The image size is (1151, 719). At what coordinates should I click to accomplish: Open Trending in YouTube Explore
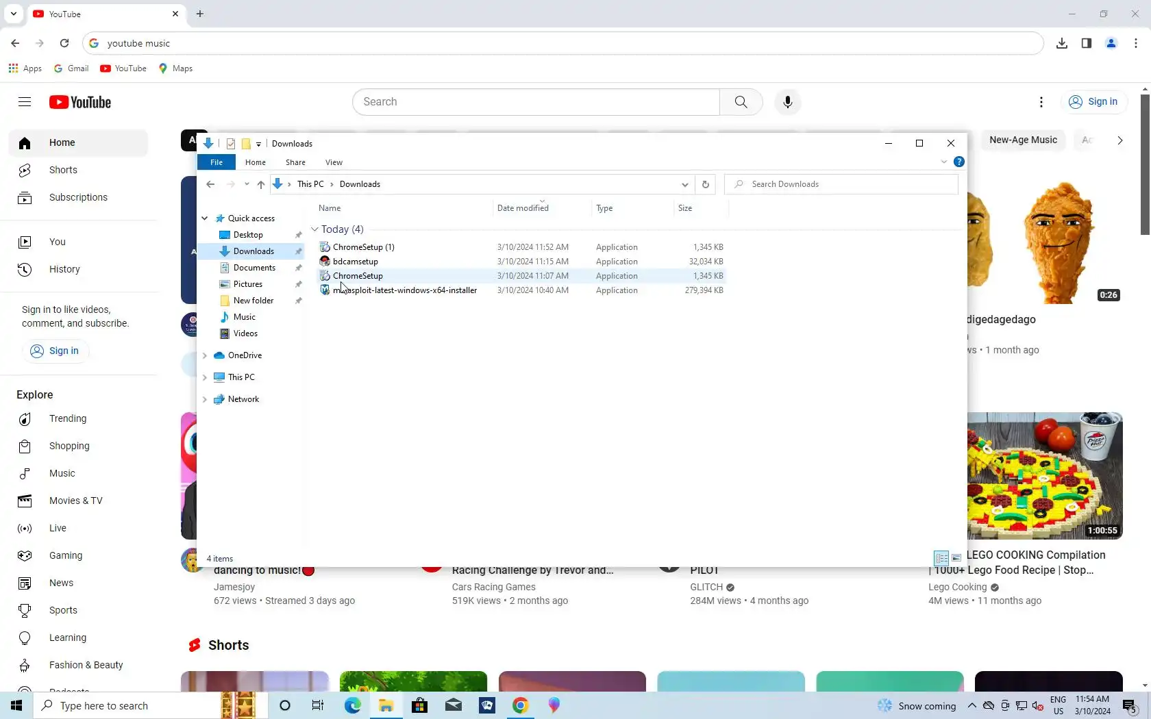pos(78,418)
